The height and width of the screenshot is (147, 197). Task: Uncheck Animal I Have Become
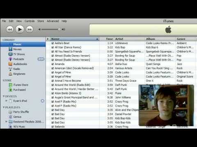point(53,81)
